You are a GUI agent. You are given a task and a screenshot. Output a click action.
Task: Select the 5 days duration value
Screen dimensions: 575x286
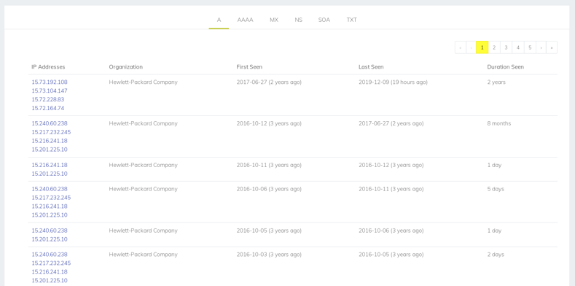[496, 189]
